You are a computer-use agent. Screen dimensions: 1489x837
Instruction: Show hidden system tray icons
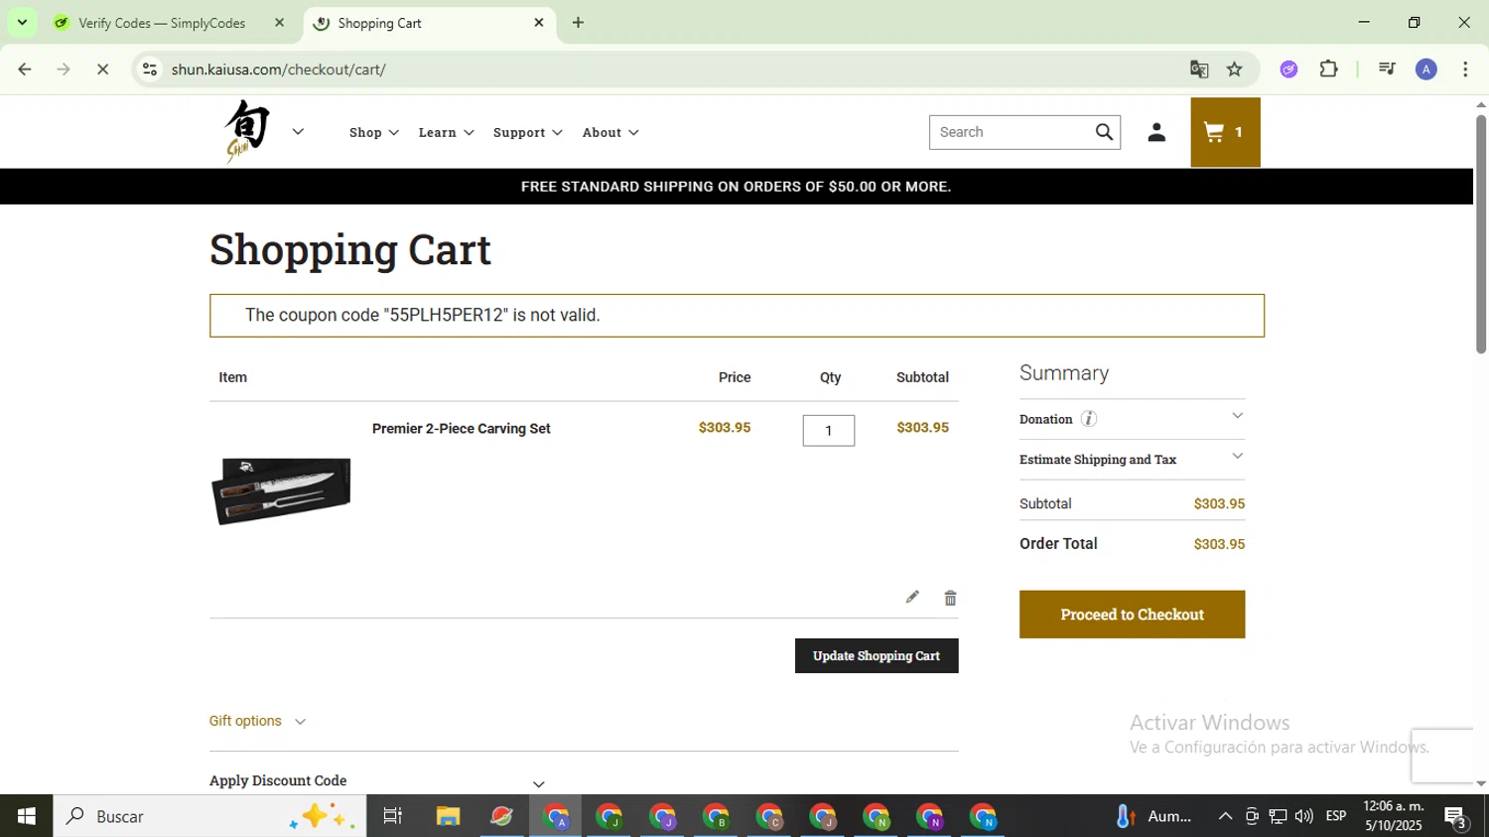(1225, 816)
